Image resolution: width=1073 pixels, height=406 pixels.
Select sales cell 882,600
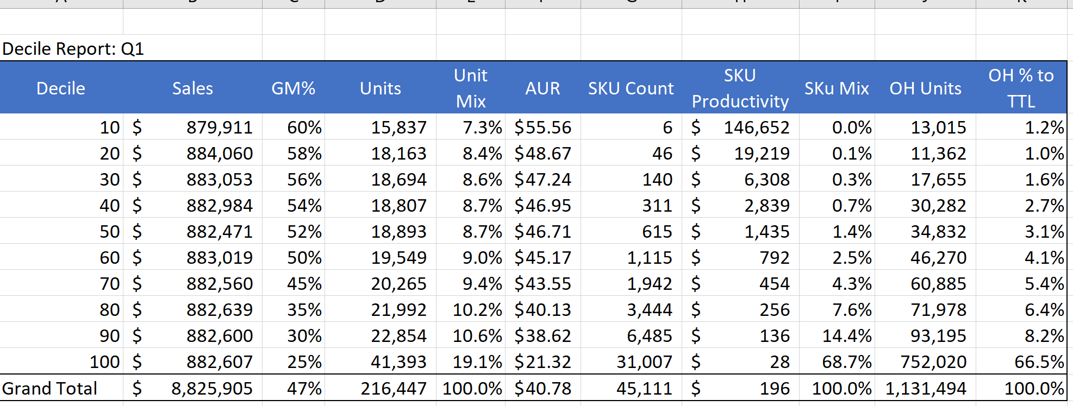[193, 335]
